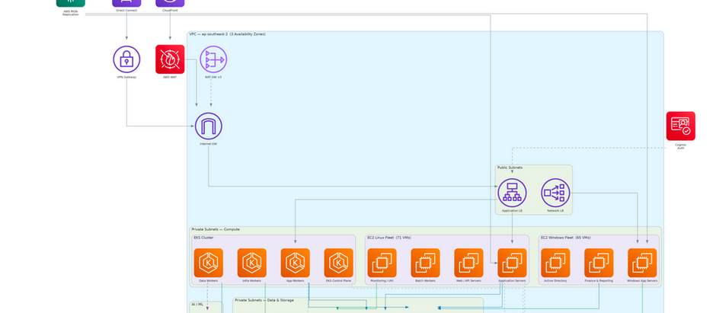The image size is (716, 313).
Task: Select the Cognito Auth icon
Action: pos(680,126)
